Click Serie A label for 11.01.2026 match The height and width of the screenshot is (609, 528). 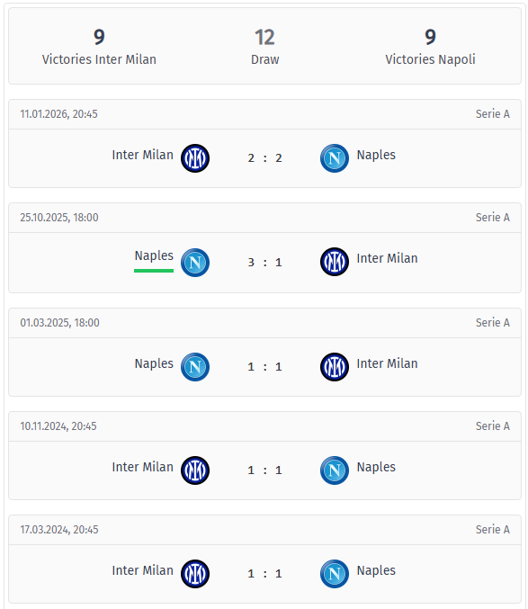(493, 114)
